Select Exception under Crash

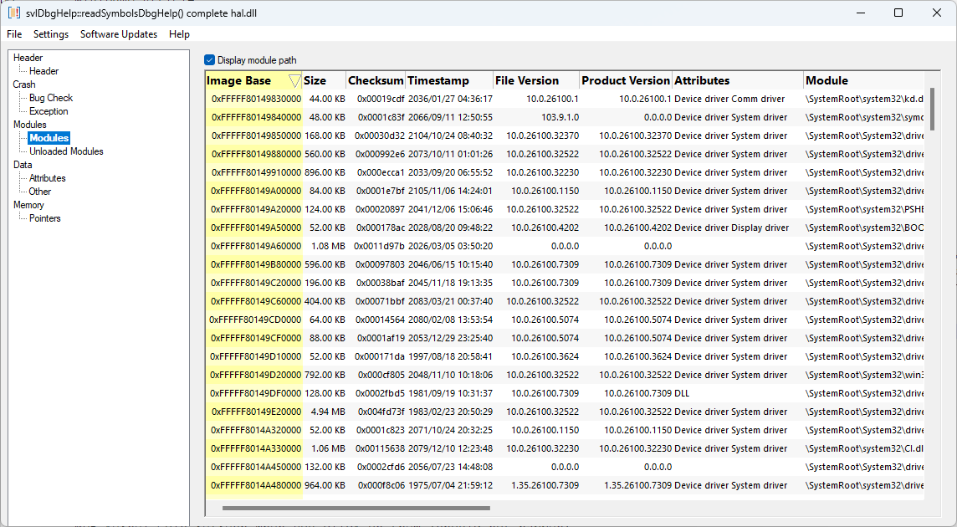pos(49,110)
